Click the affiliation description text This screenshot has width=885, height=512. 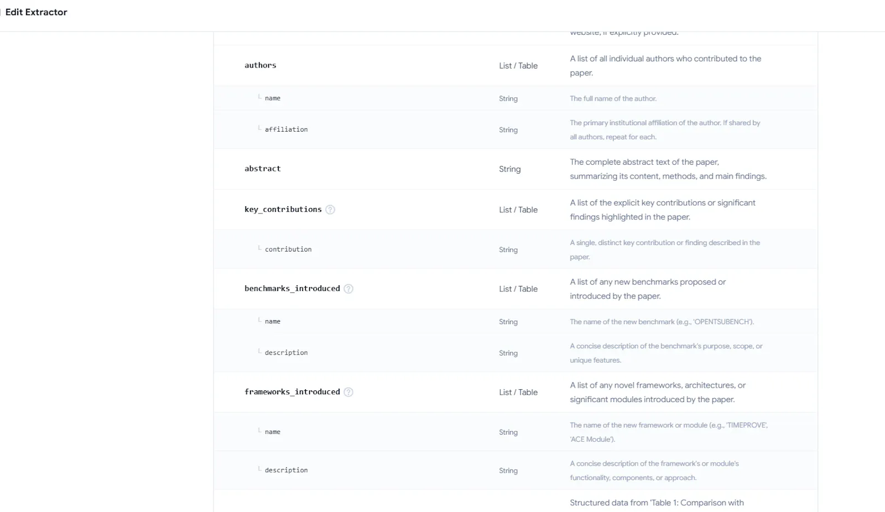point(665,130)
